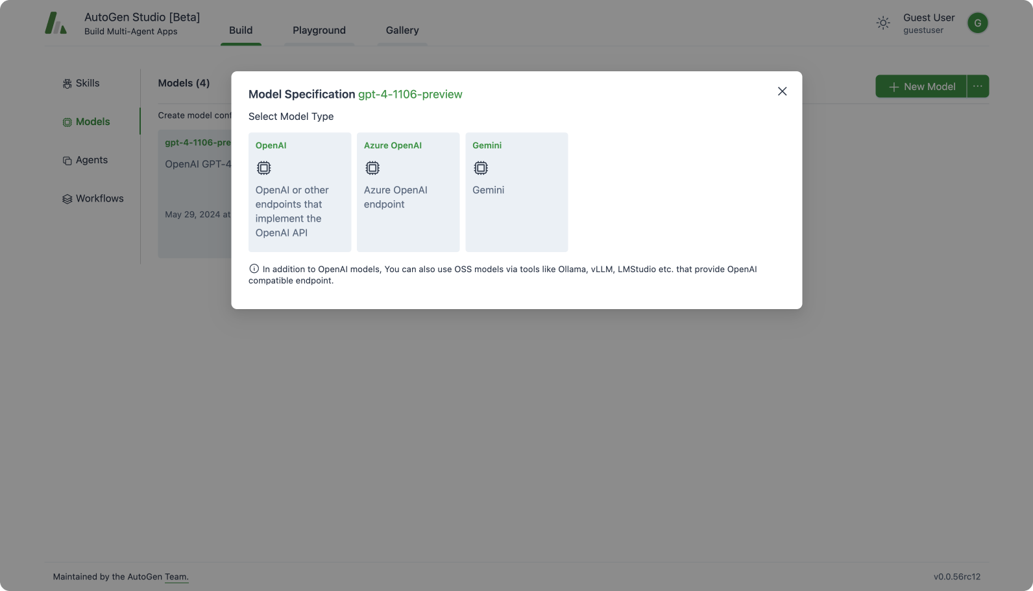Pick the Gemini model type title

pyautogui.click(x=487, y=145)
